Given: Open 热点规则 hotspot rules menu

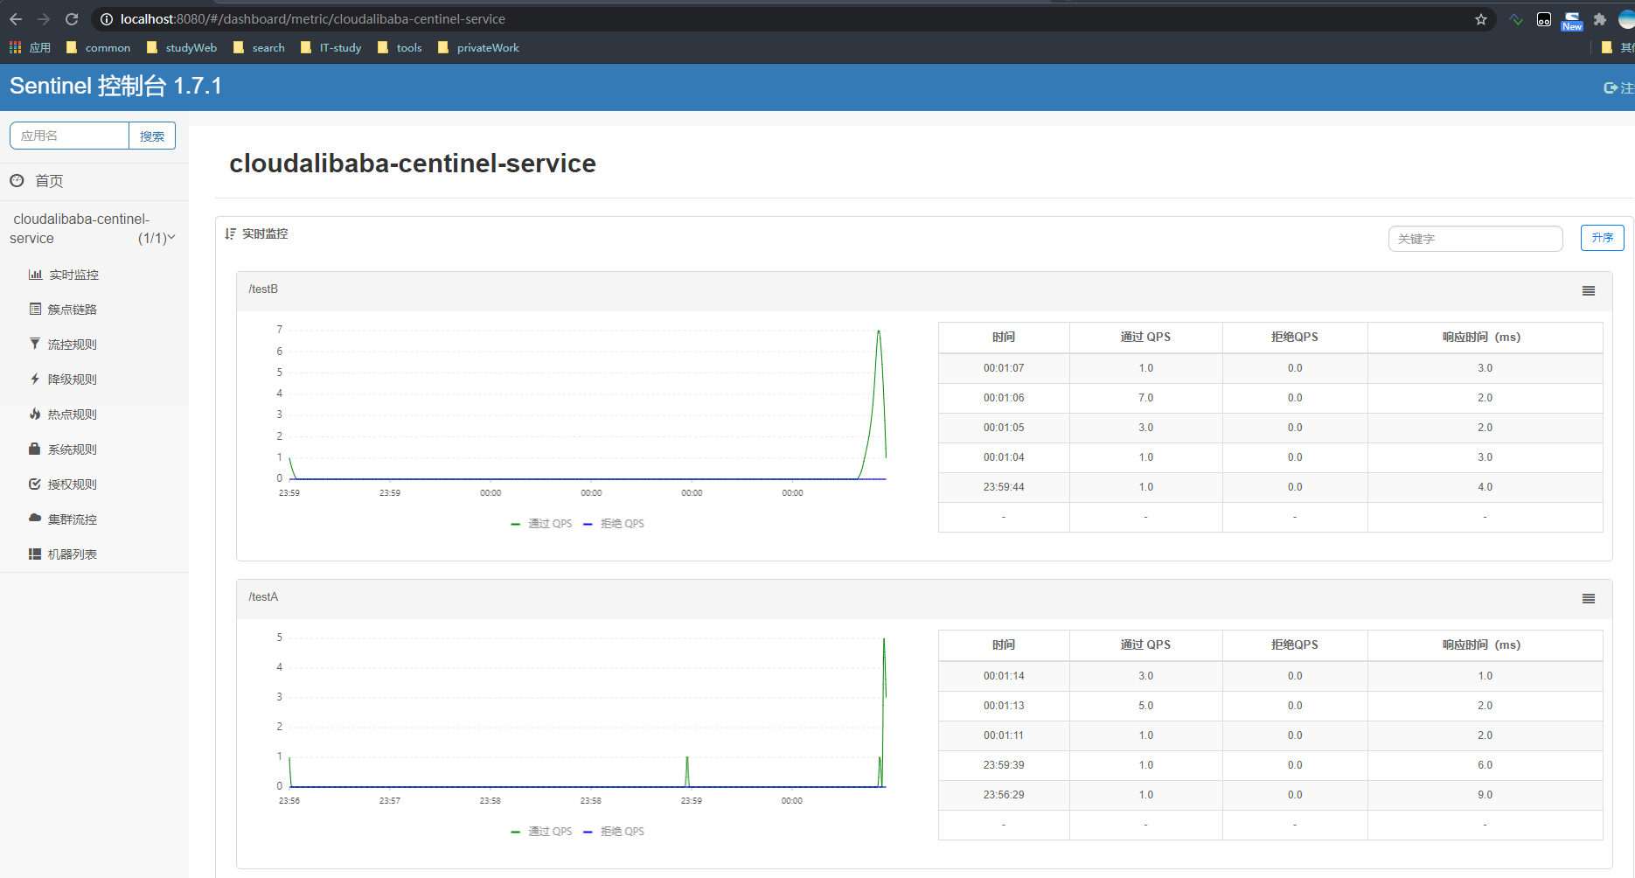Looking at the screenshot, I should click(63, 415).
